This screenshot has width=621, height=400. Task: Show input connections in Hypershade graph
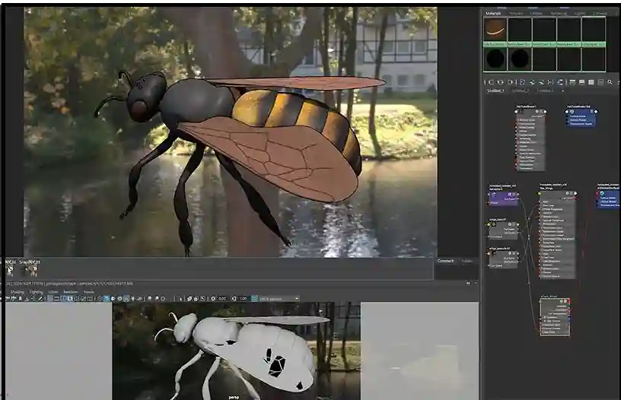click(x=490, y=82)
